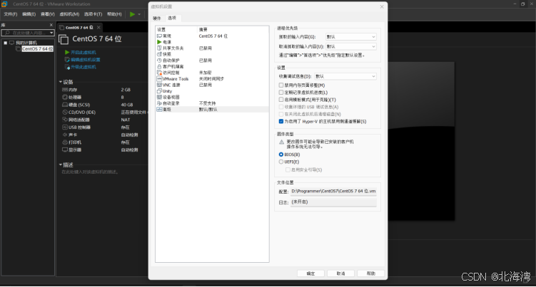Switch to the 硬件 (Hardware) tab
The image size is (536, 287).
(157, 19)
